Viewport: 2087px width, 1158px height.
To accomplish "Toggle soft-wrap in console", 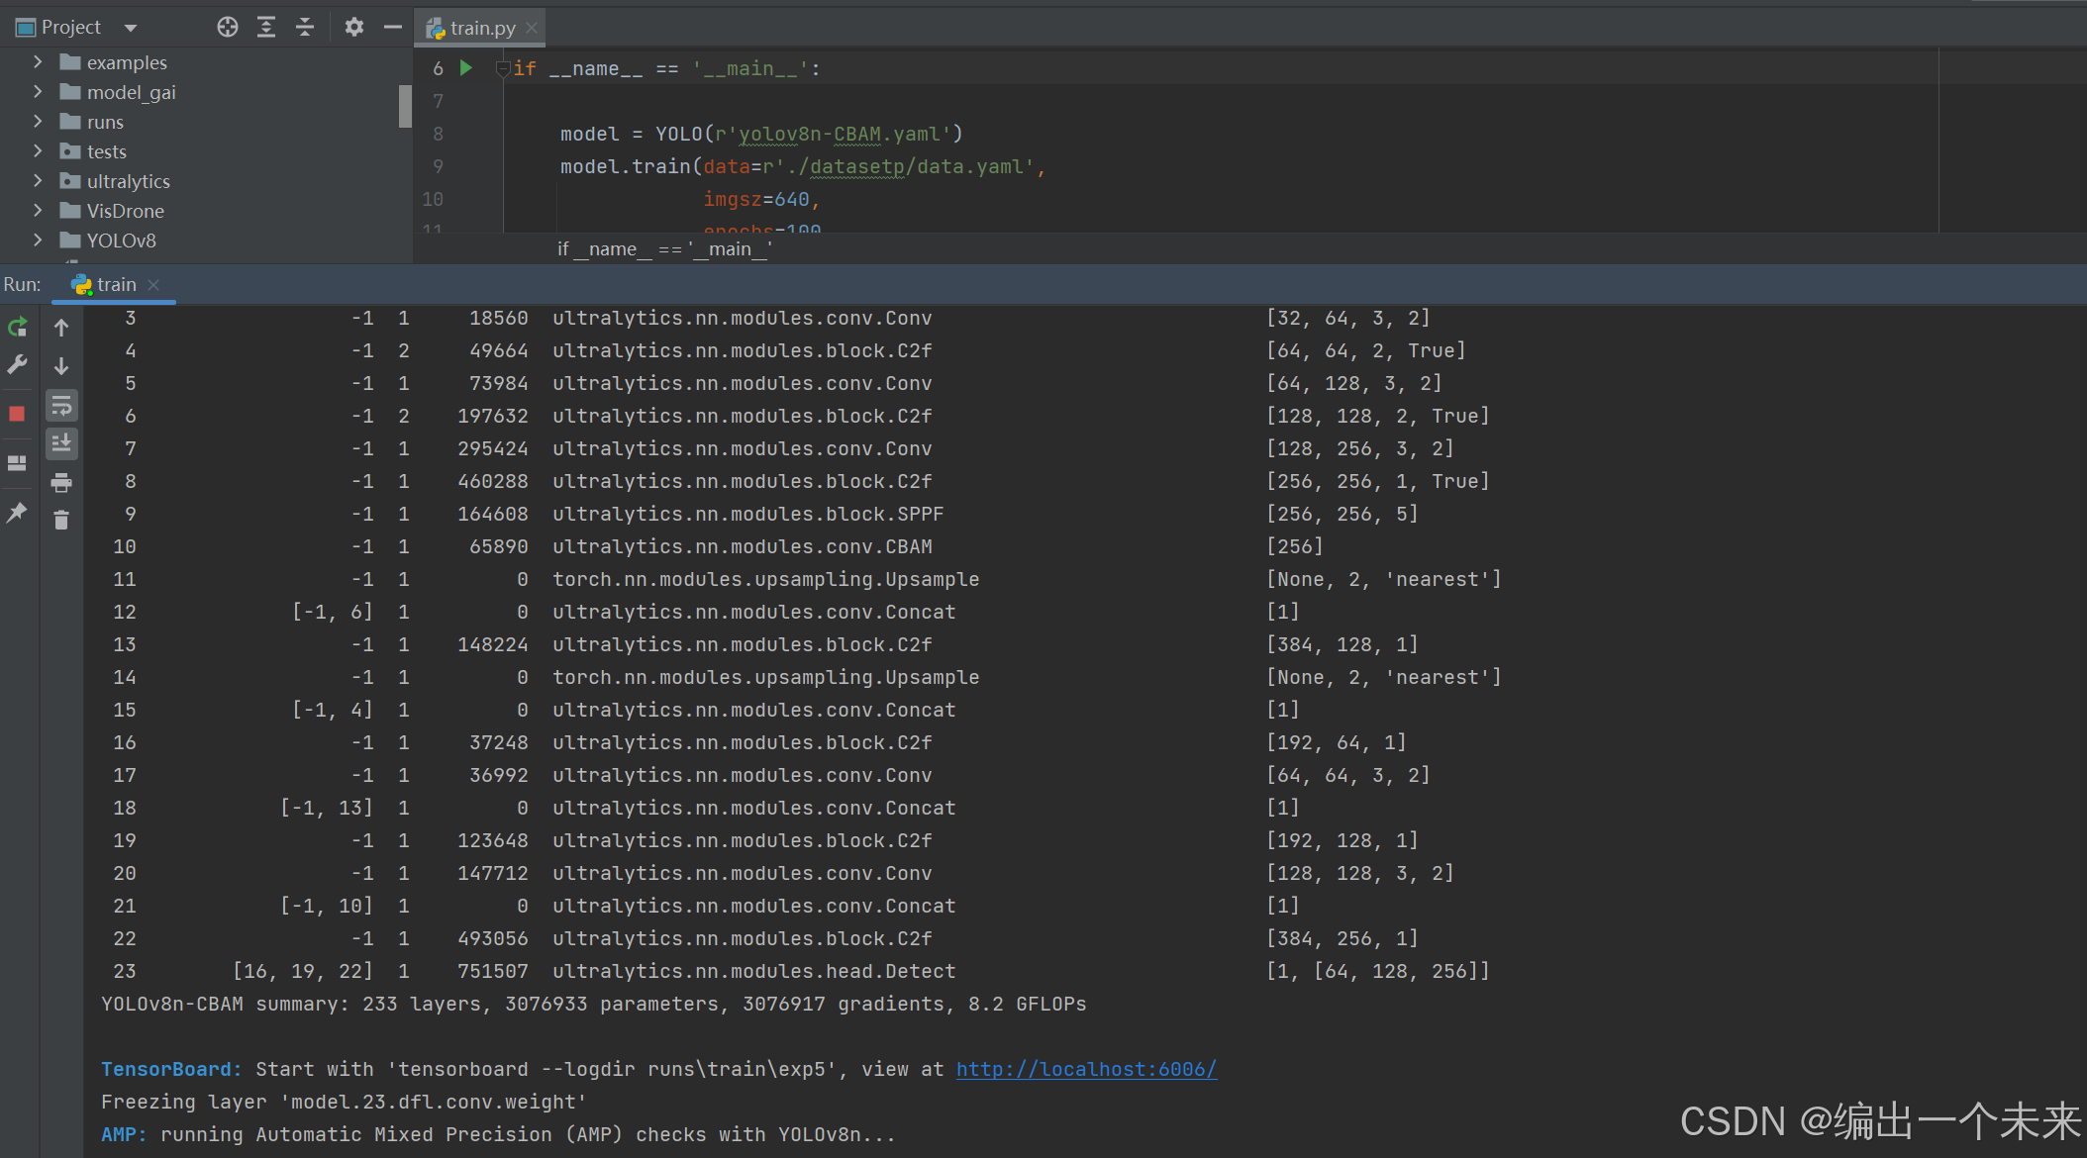I will pyautogui.click(x=61, y=406).
